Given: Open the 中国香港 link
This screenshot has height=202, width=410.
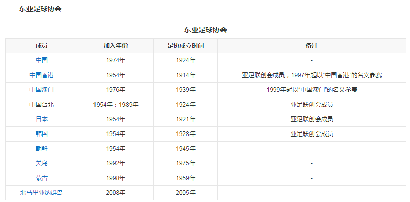Looking at the screenshot, I should (x=42, y=75).
